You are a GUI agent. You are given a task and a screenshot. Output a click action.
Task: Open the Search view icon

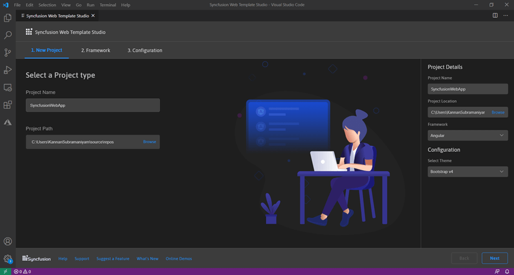pos(8,35)
